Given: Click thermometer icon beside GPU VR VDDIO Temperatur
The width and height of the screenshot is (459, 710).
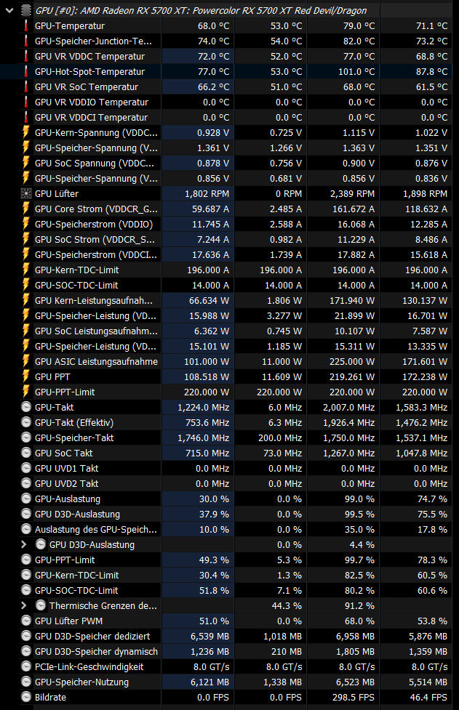Looking at the screenshot, I should (26, 102).
